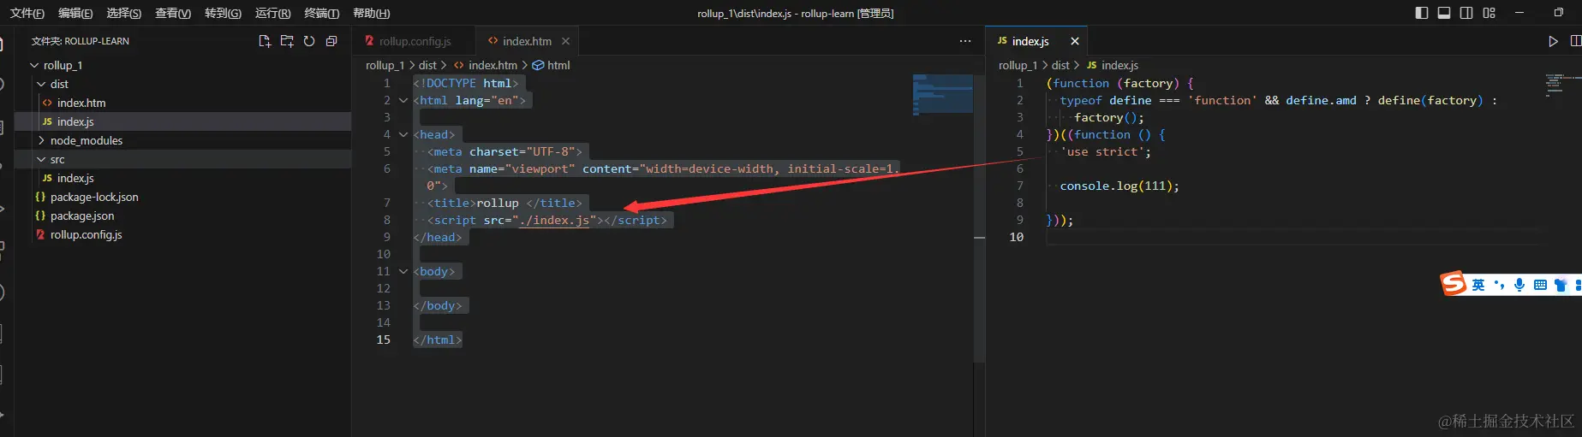Open the 编辑(E) menu

[75, 13]
